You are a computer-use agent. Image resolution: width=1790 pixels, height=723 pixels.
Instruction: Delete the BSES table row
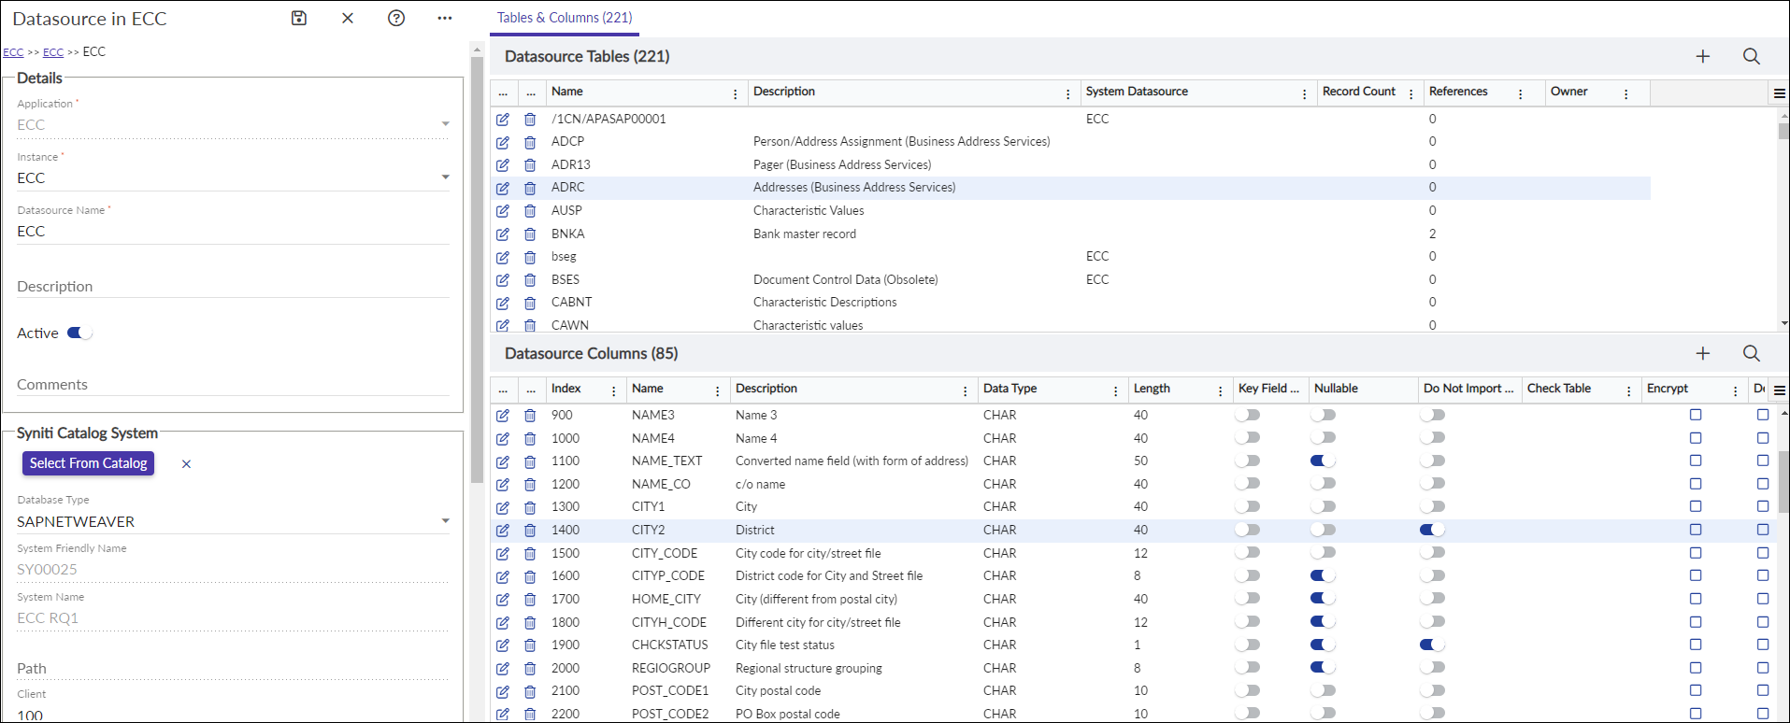[x=530, y=279]
